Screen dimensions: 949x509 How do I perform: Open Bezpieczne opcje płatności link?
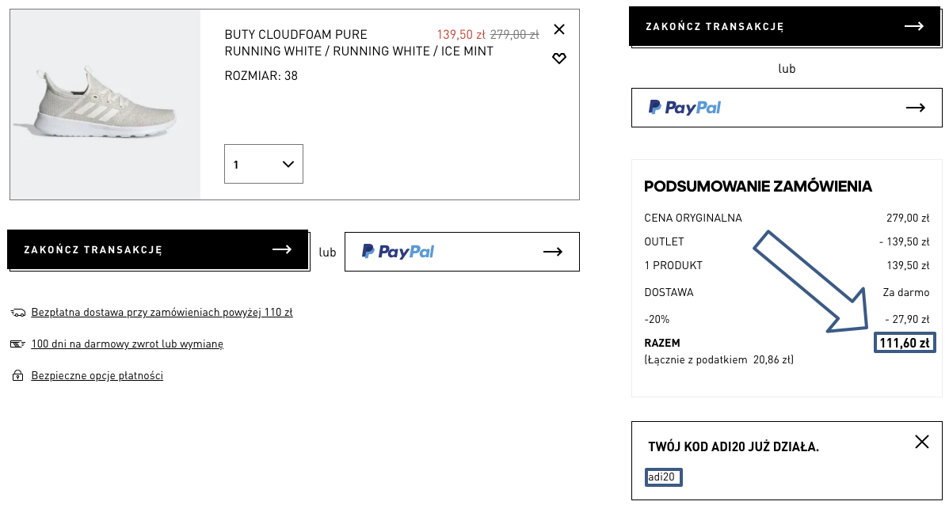click(97, 375)
